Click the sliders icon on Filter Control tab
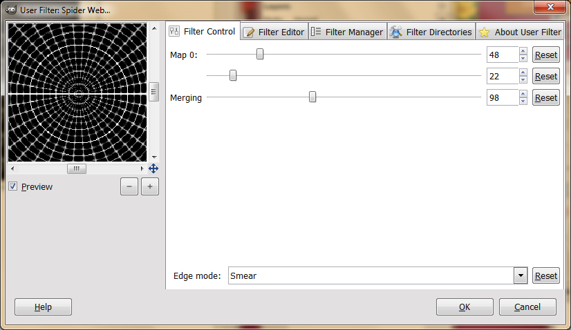 pyautogui.click(x=174, y=31)
